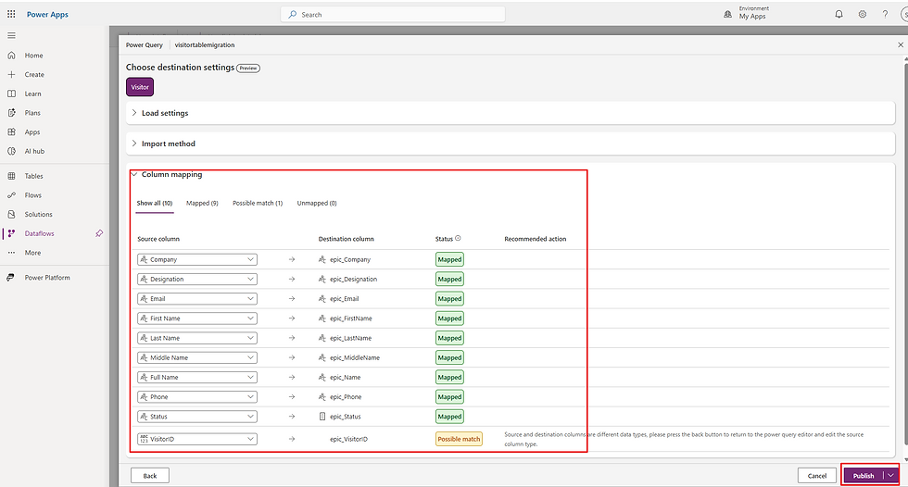
Task: Click the Power Apps title link
Action: [47, 15]
